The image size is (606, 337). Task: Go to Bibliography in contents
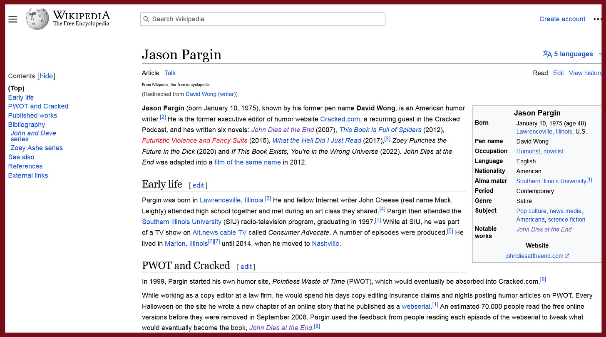point(27,125)
